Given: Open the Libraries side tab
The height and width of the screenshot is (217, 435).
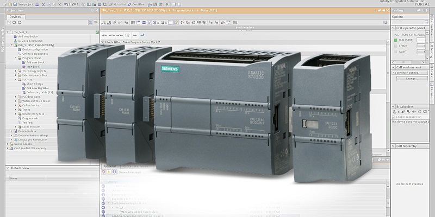Looking at the screenshot, I should pos(432,92).
